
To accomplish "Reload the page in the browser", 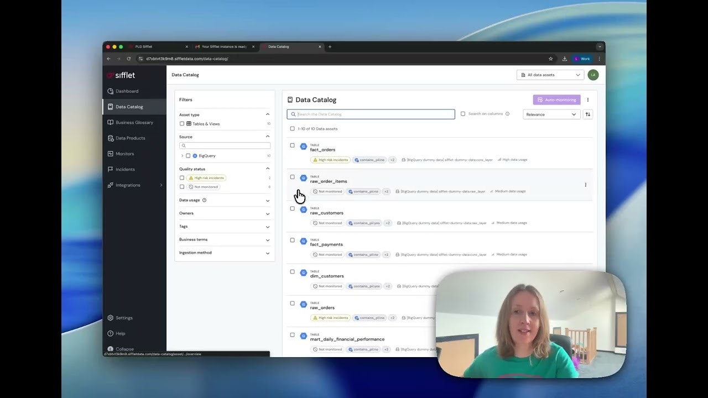I will point(129,59).
